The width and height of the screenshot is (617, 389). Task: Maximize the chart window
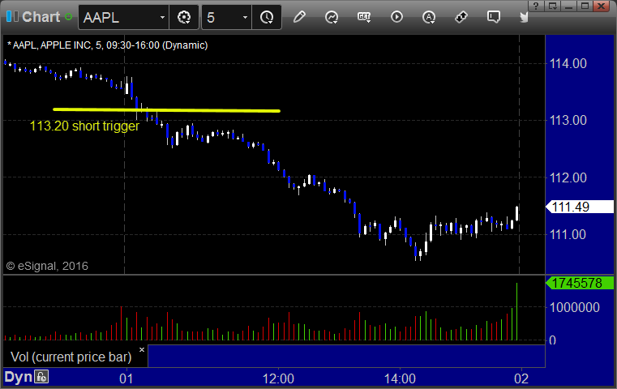point(585,6)
